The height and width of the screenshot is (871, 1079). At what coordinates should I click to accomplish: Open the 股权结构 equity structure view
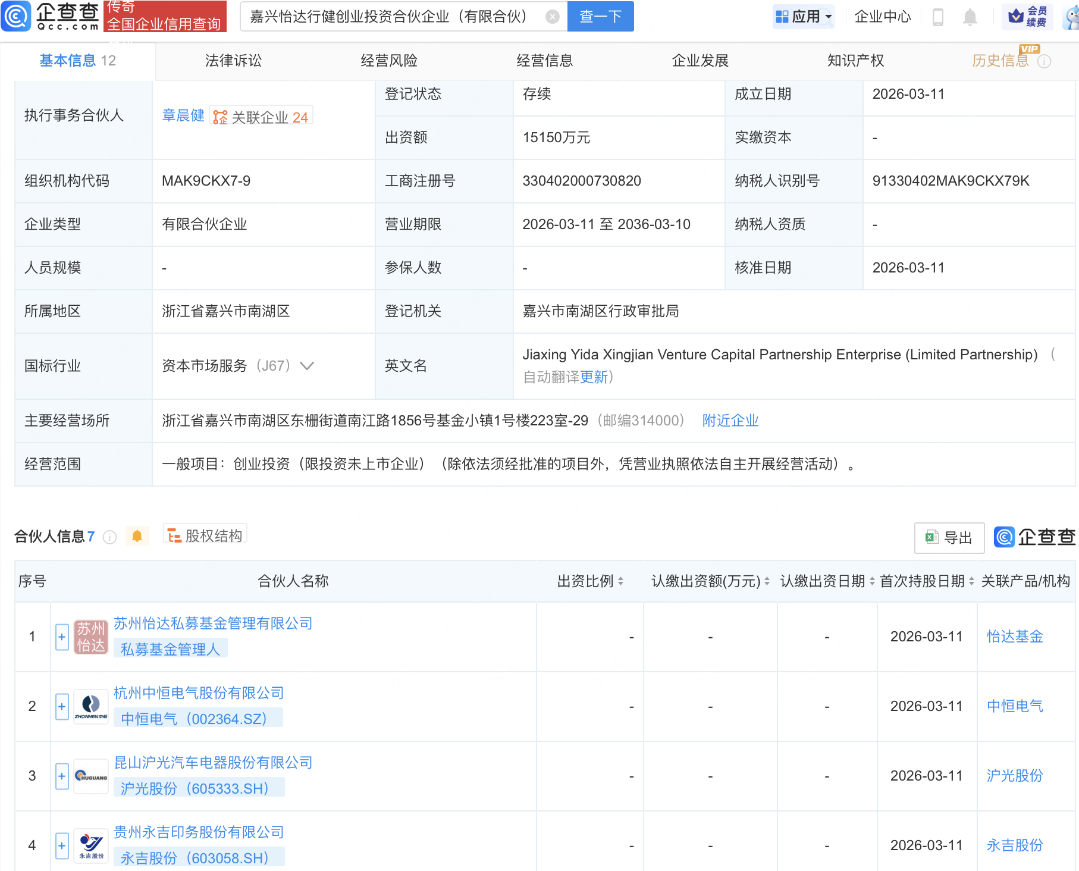(205, 534)
